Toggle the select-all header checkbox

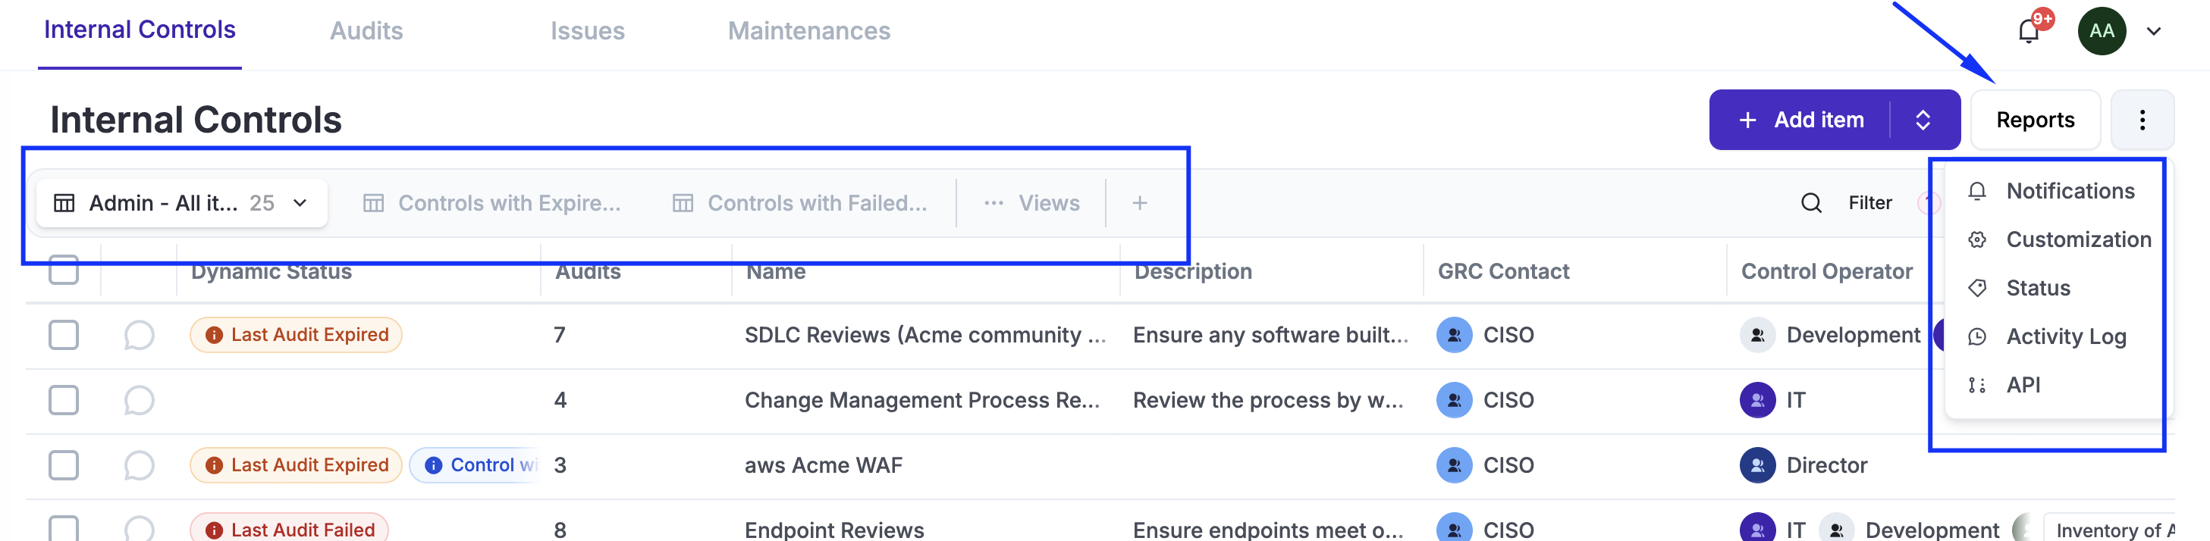point(64,270)
